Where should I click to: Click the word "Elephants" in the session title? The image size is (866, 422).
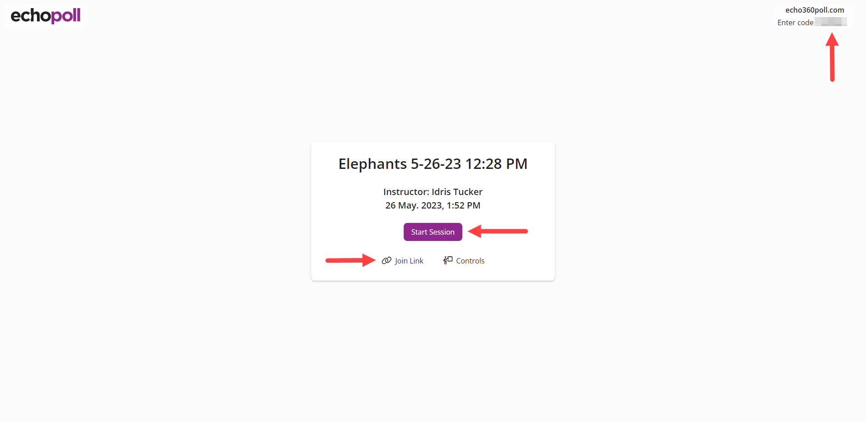(x=373, y=164)
